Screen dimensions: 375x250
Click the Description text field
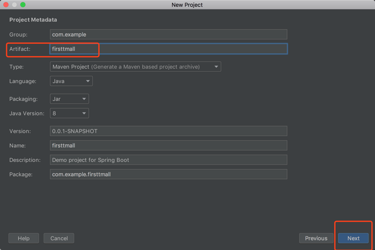pyautogui.click(x=168, y=160)
